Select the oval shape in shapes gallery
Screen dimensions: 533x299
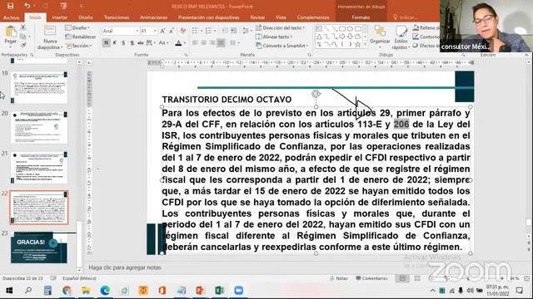pos(350,29)
